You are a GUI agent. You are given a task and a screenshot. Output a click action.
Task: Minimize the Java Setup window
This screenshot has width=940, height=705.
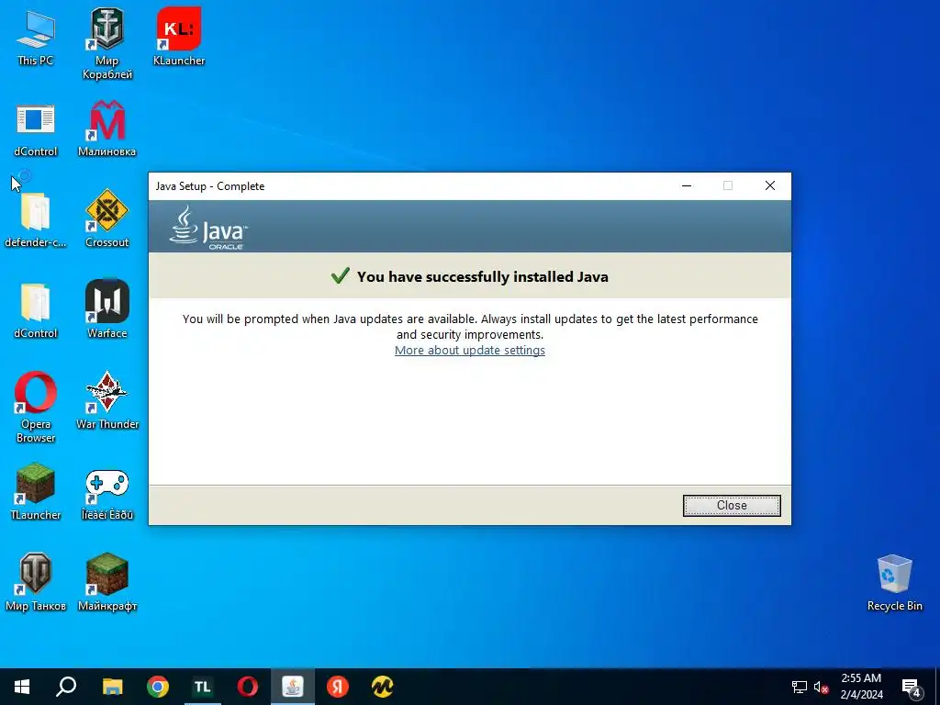click(x=687, y=185)
